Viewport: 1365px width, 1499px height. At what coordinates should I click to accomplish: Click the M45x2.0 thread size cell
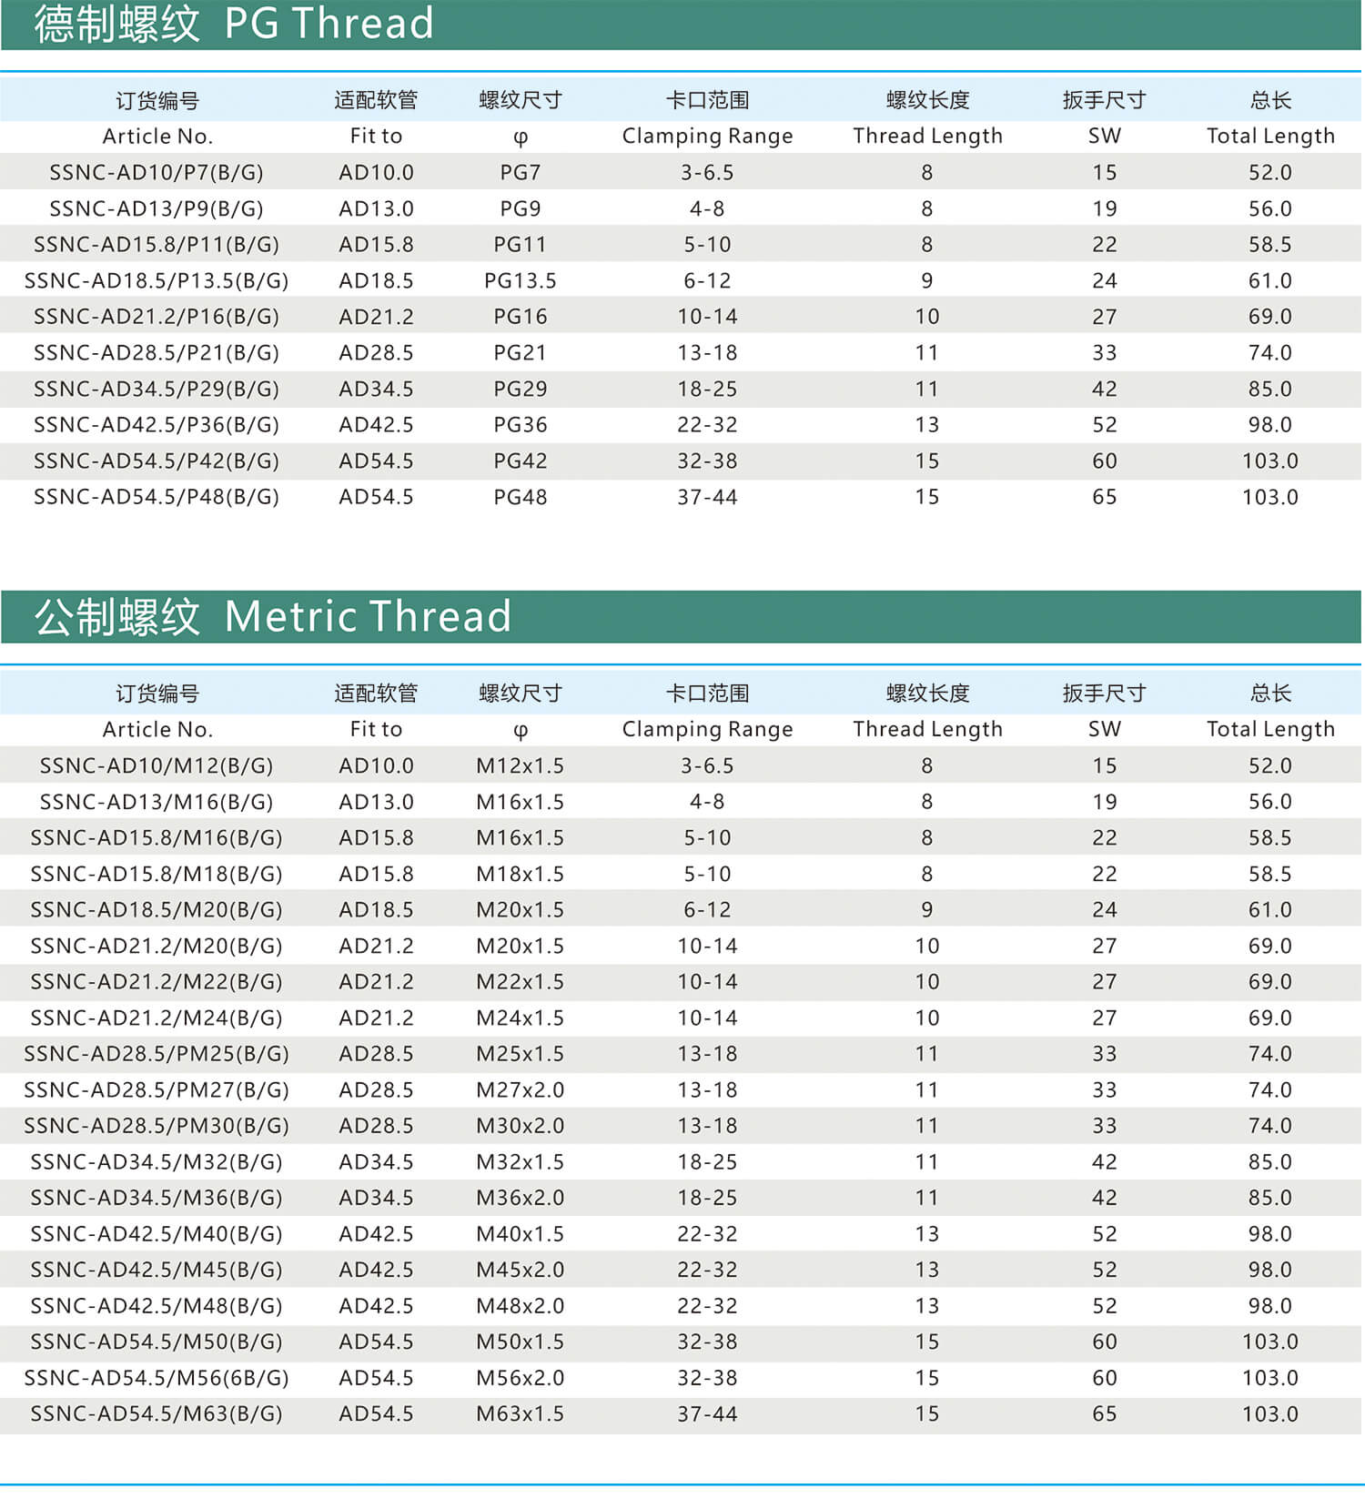(520, 1270)
